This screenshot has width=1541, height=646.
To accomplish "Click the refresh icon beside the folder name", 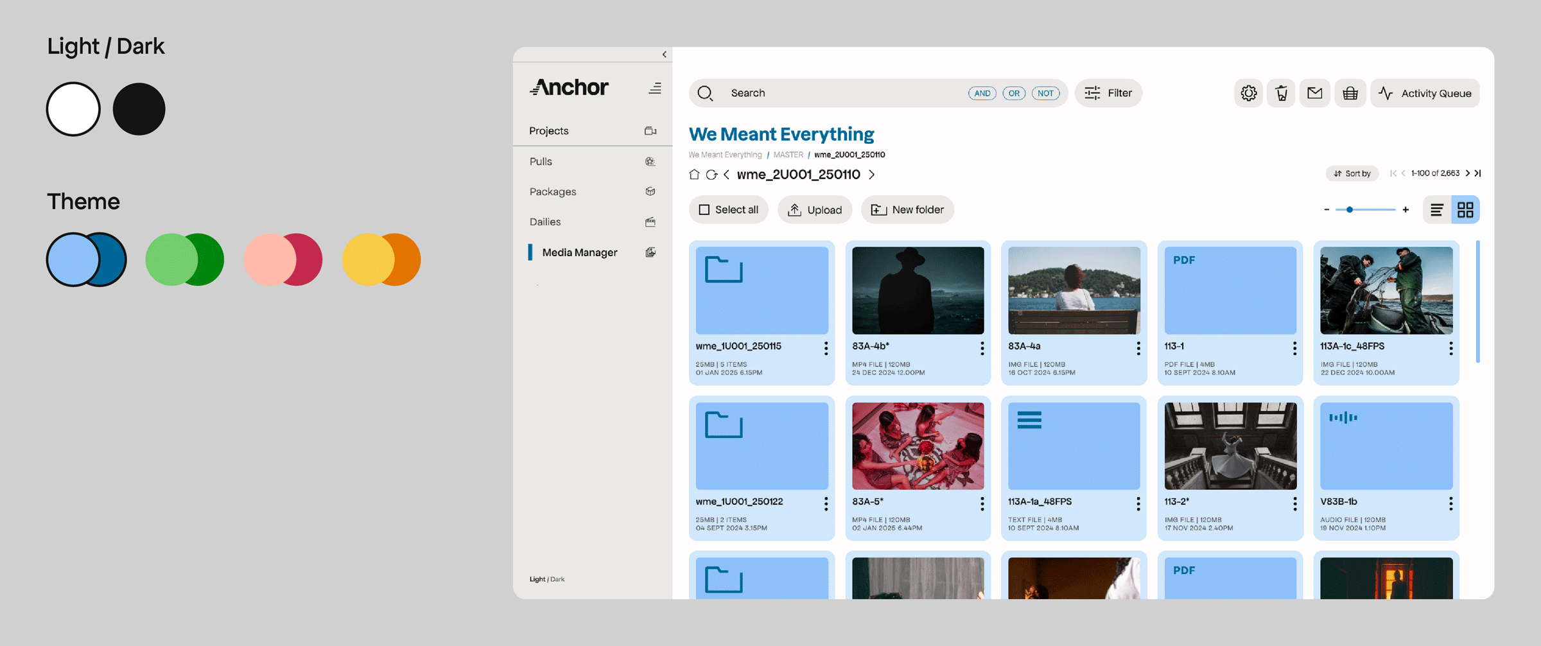I will (711, 174).
